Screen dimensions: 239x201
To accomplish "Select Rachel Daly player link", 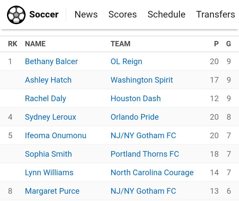I will coord(45,99).
